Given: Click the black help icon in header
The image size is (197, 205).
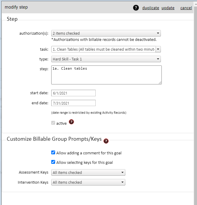Looking at the screenshot, I should (136, 8).
